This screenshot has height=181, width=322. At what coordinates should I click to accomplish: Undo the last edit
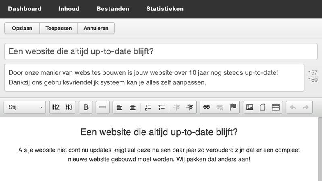[293, 107]
